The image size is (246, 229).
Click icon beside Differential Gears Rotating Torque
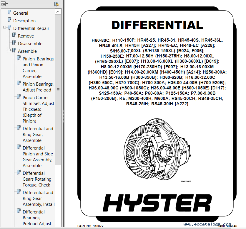tap(19, 172)
